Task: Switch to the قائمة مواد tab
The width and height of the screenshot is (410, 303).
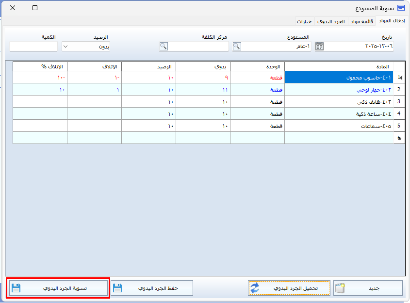Action: 361,21
